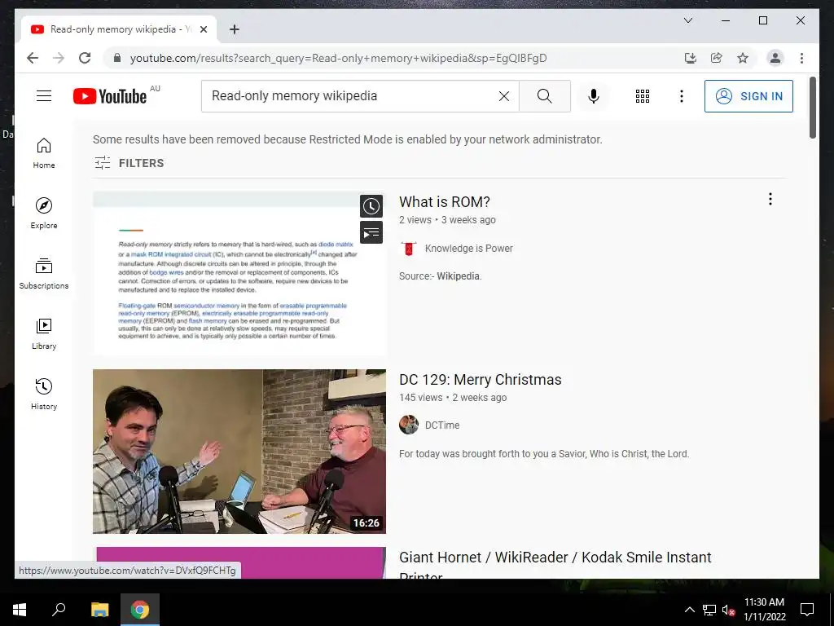Open action menu for What is ROM? video
This screenshot has height=626, width=834.
point(770,199)
